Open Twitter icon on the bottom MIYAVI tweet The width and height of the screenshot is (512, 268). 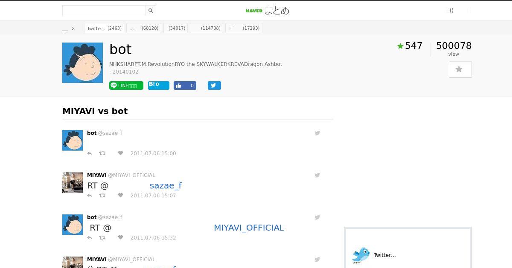tap(317, 259)
